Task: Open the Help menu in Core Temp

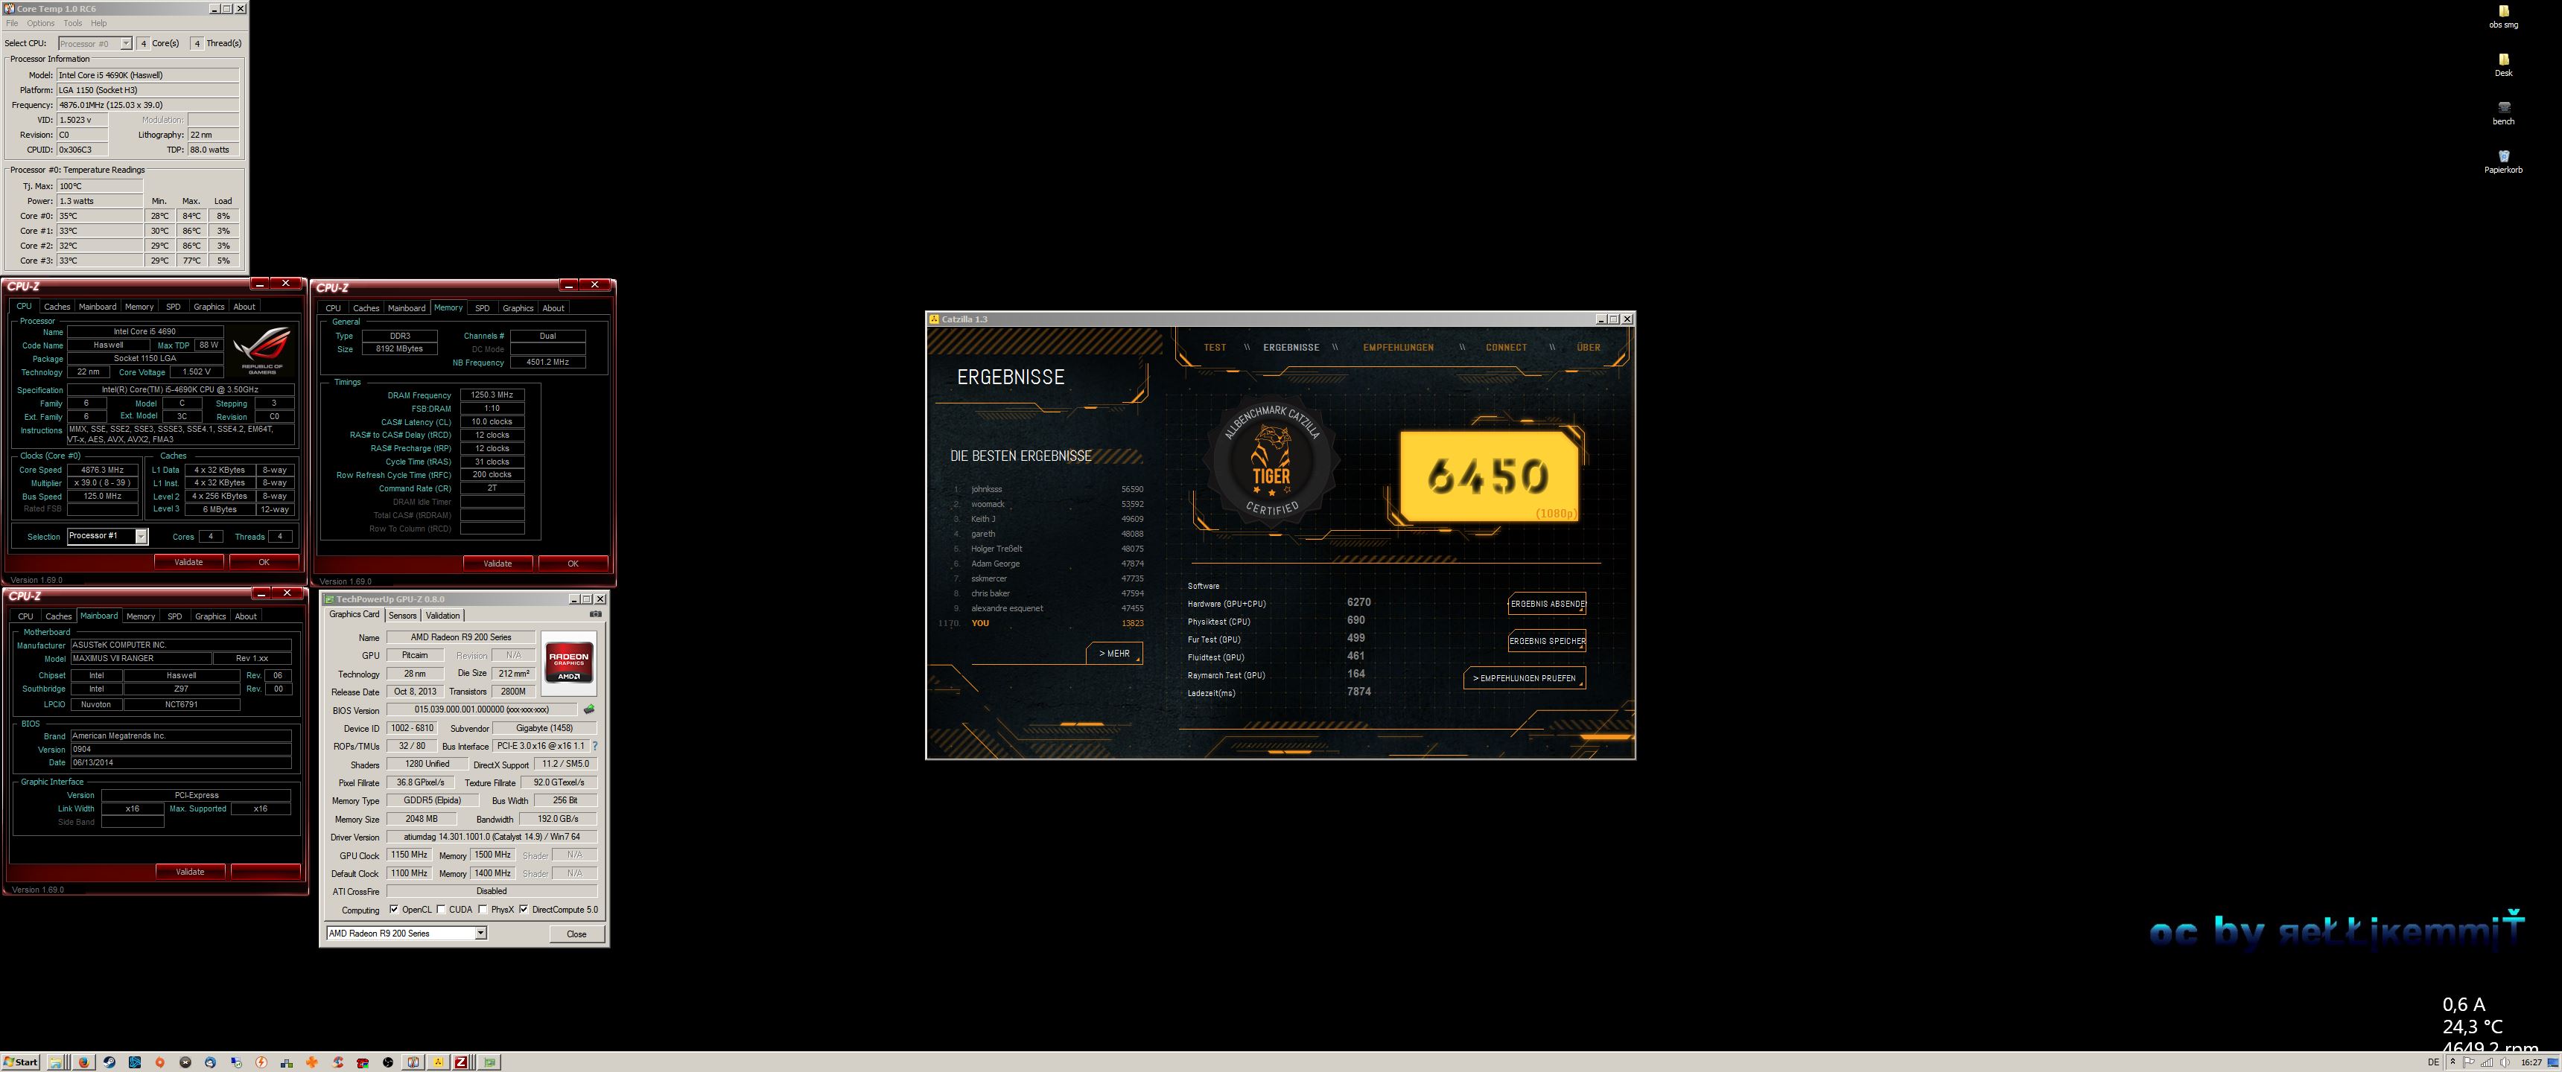Action: coord(98,23)
